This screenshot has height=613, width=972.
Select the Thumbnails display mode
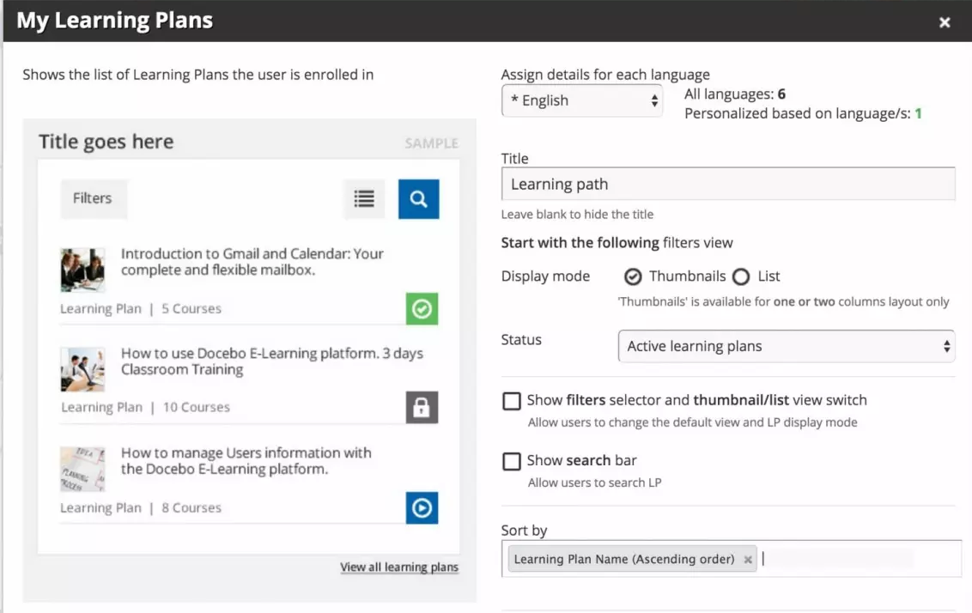pyautogui.click(x=633, y=276)
